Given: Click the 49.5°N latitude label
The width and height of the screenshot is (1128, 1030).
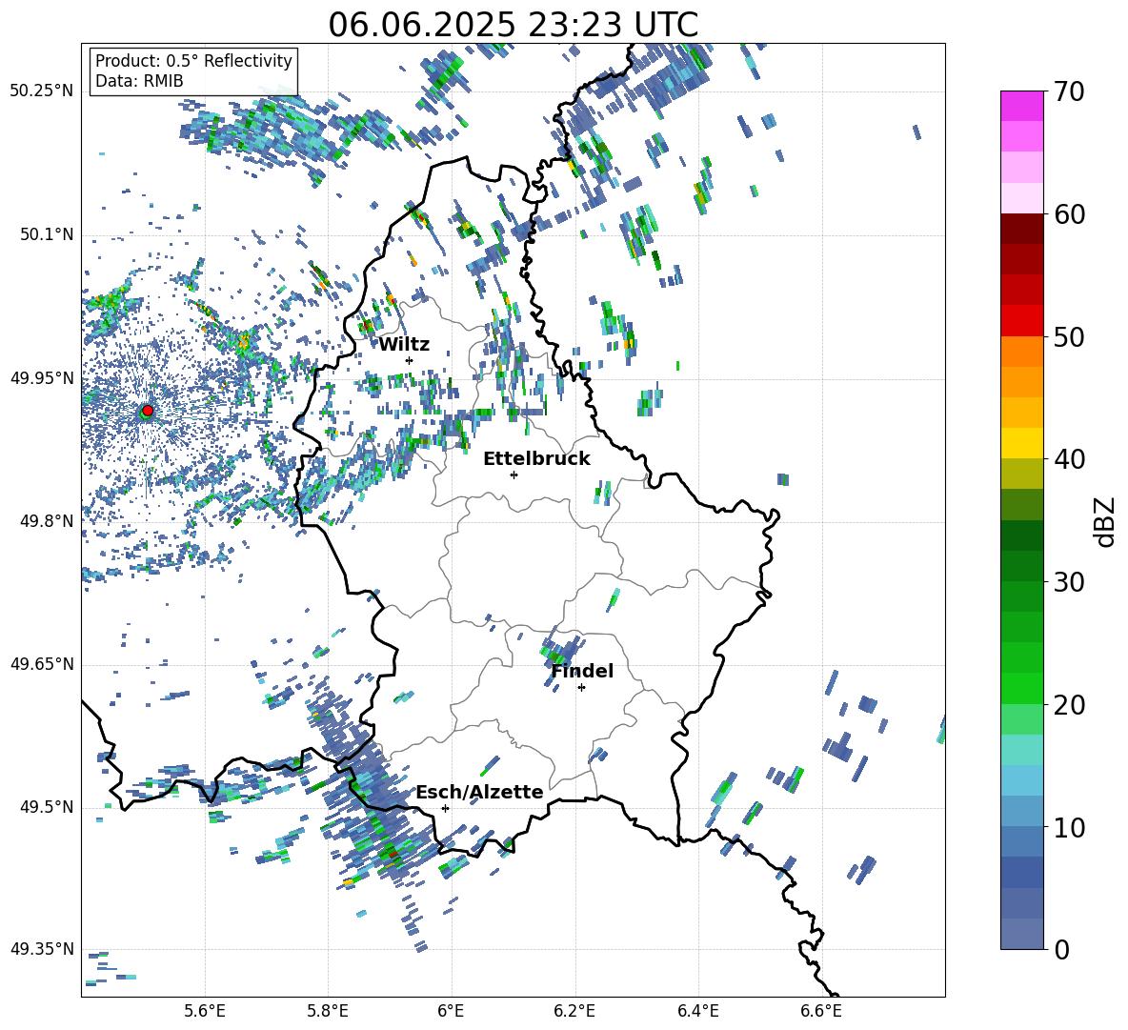Looking at the screenshot, I should (46, 807).
